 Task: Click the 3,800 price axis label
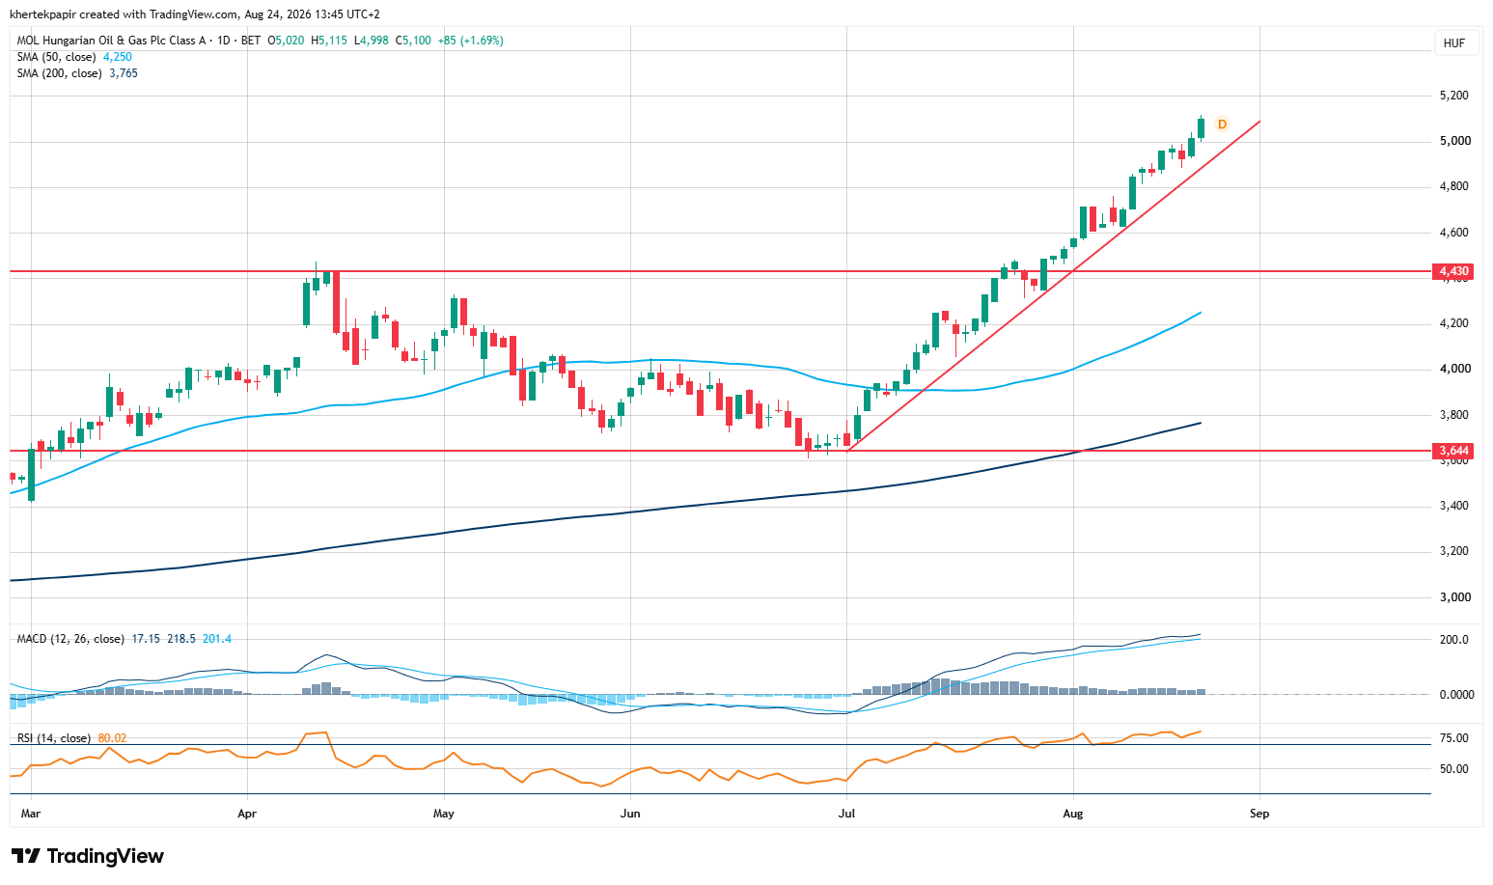pos(1454,415)
